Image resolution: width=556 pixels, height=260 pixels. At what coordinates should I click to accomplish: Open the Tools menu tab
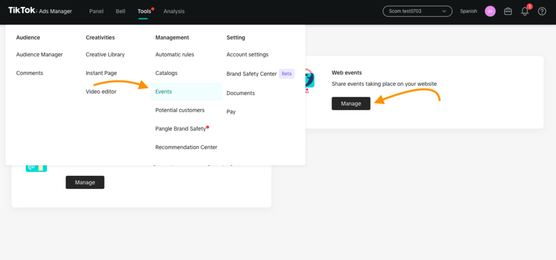(x=144, y=11)
